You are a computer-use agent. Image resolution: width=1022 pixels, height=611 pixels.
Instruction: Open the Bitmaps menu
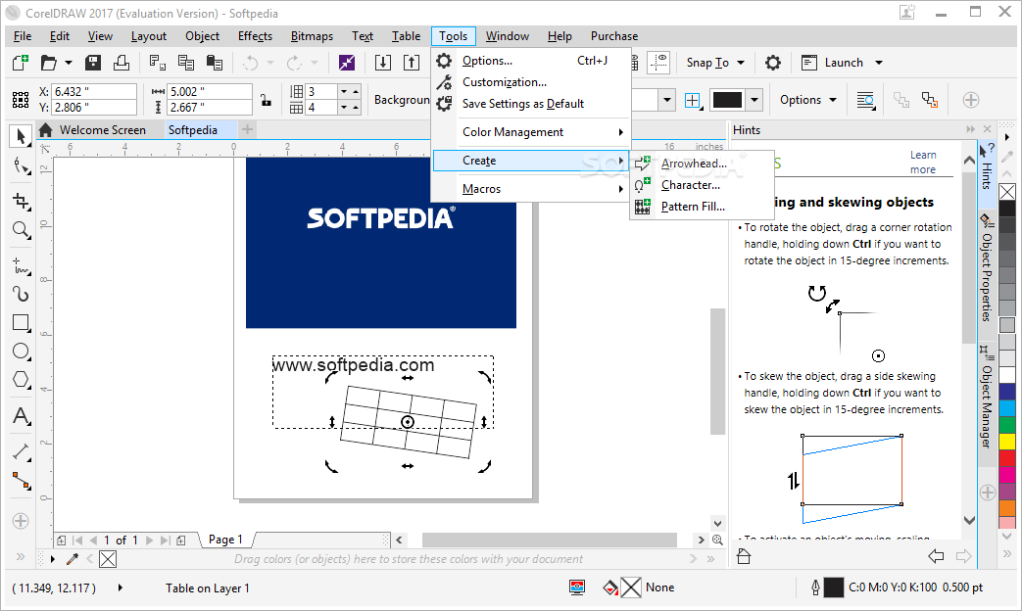pyautogui.click(x=312, y=36)
